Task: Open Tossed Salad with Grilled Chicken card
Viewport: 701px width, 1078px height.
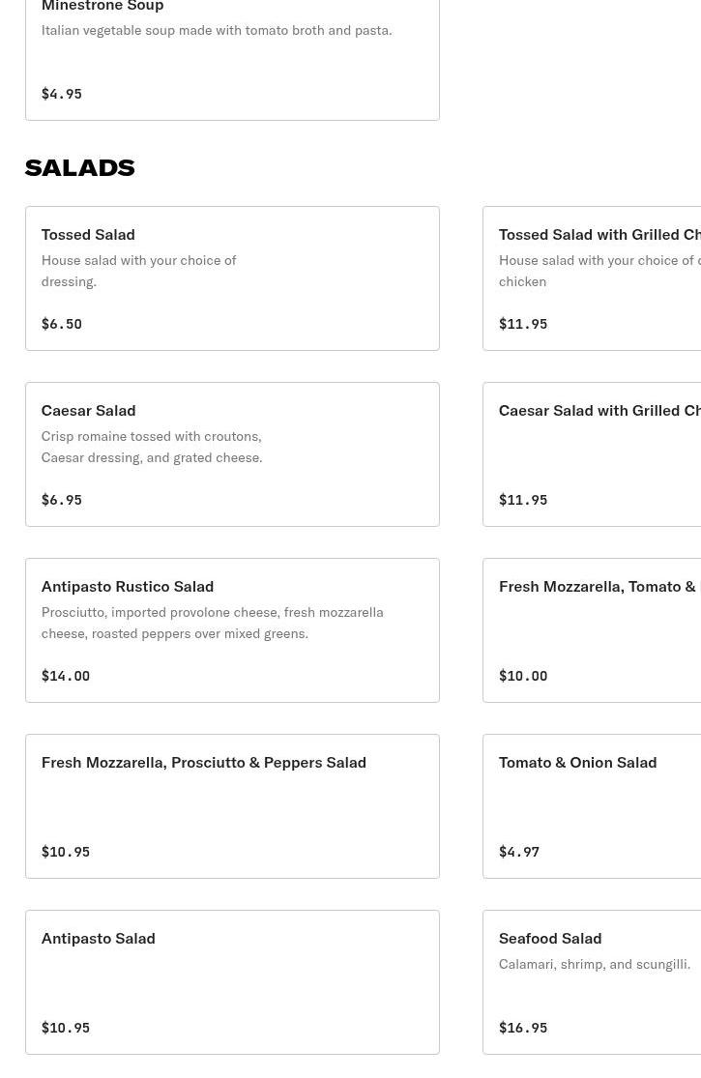Action: 592,278
